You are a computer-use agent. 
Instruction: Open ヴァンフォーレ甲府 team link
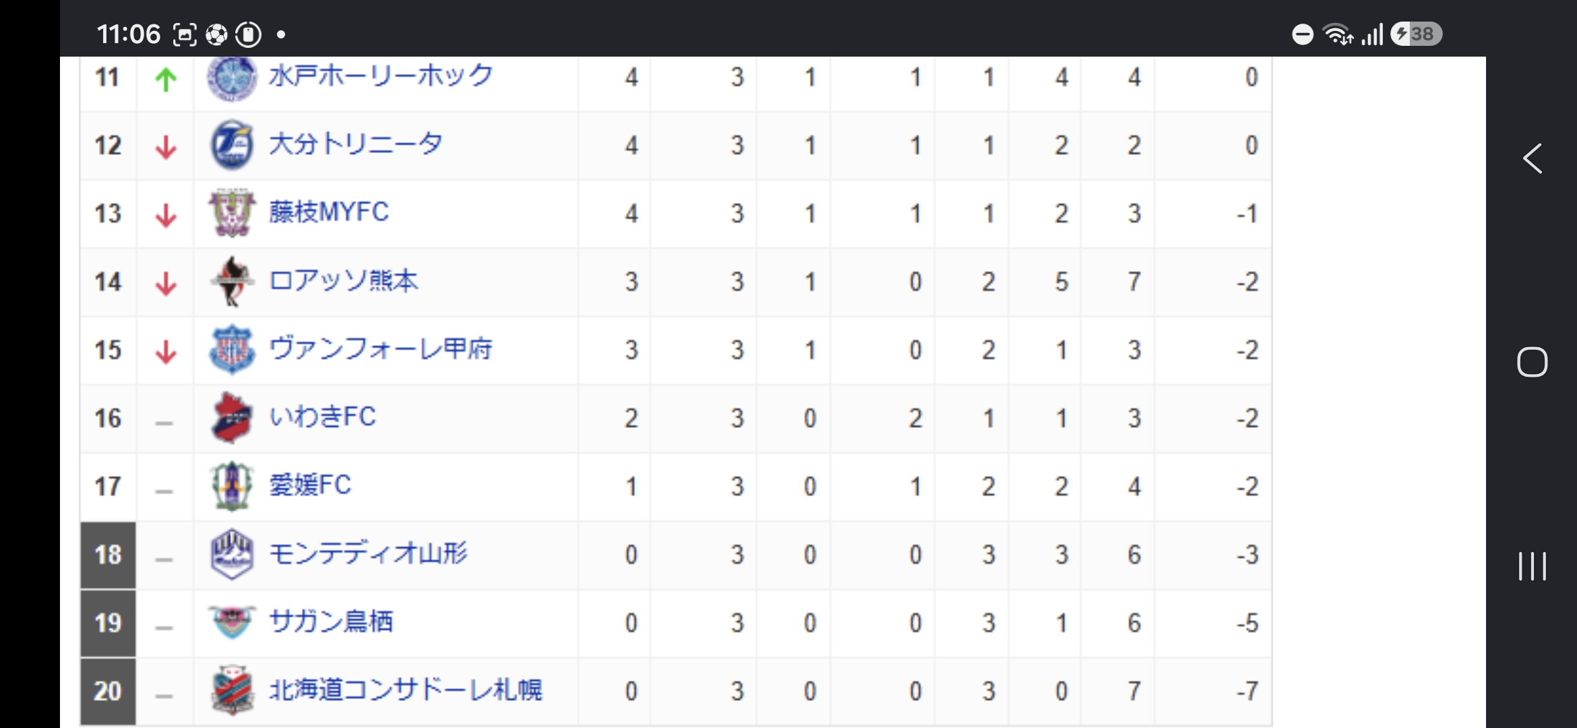coord(380,348)
